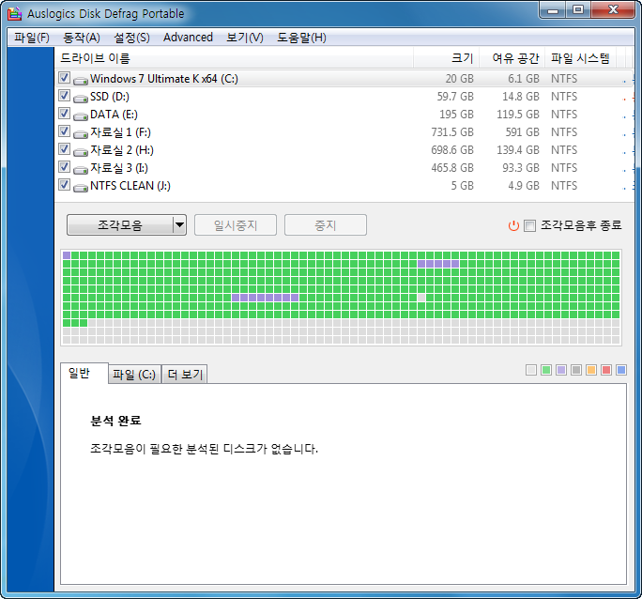Open the 파일(F) menu
The height and width of the screenshot is (599, 642).
click(x=32, y=38)
